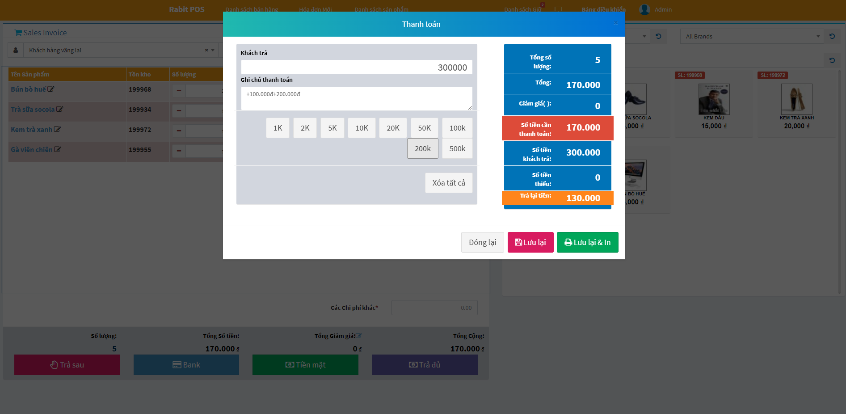Image resolution: width=846 pixels, height=414 pixels.
Task: Close the payment dialog with Đóng lại
Action: coord(482,242)
